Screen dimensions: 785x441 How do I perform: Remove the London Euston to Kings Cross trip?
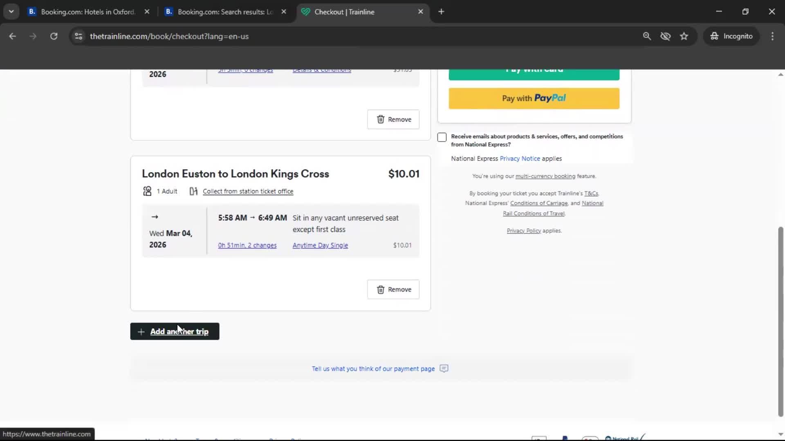click(393, 289)
